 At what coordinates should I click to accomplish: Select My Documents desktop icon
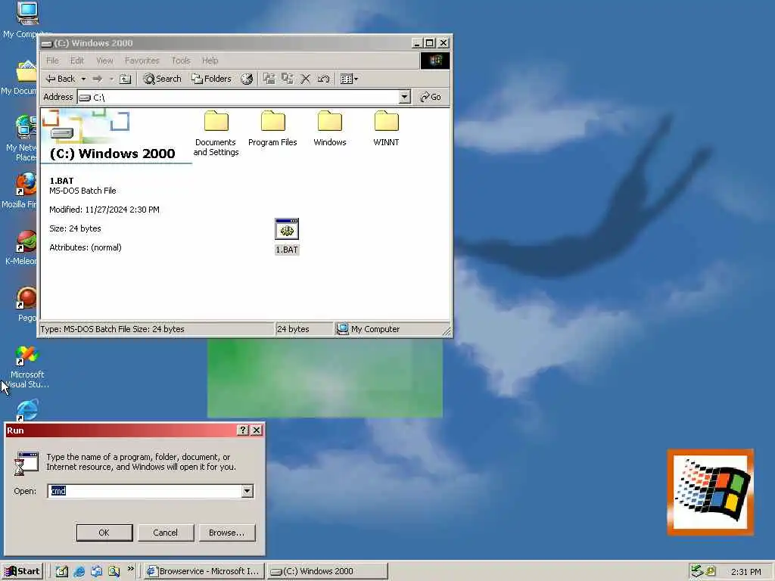click(20, 78)
